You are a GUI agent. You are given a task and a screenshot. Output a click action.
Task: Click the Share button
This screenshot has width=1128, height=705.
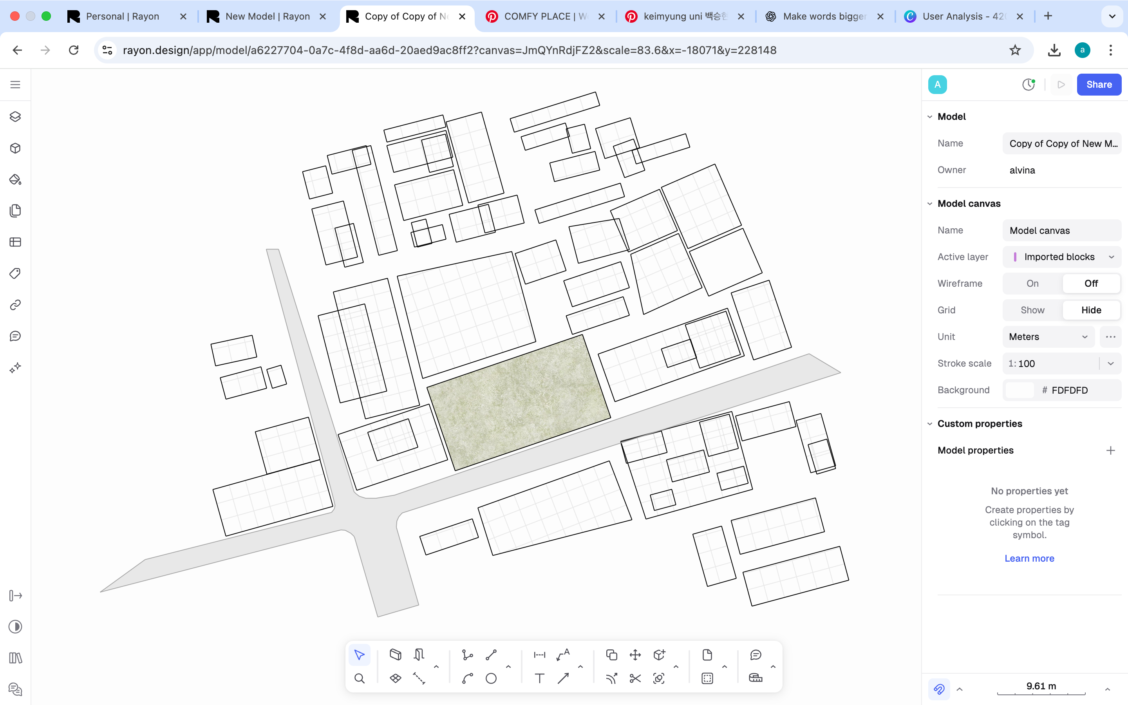[1099, 84]
